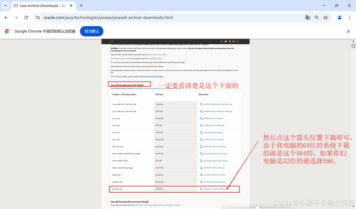This screenshot has height=209, width=356.
Task: Open jdk-8u202-linux-i586.rpm download link
Action: pos(214,118)
